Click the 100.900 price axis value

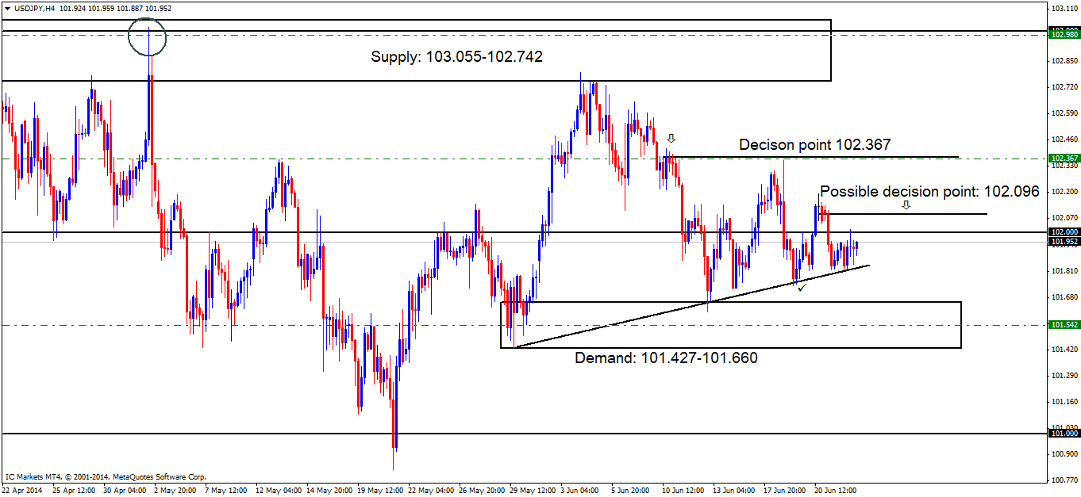tap(1064, 453)
